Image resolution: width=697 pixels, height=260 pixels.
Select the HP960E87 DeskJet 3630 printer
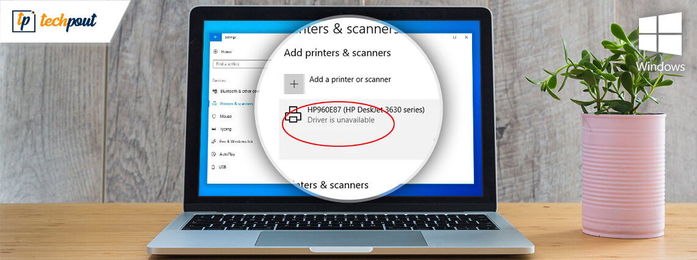359,129
